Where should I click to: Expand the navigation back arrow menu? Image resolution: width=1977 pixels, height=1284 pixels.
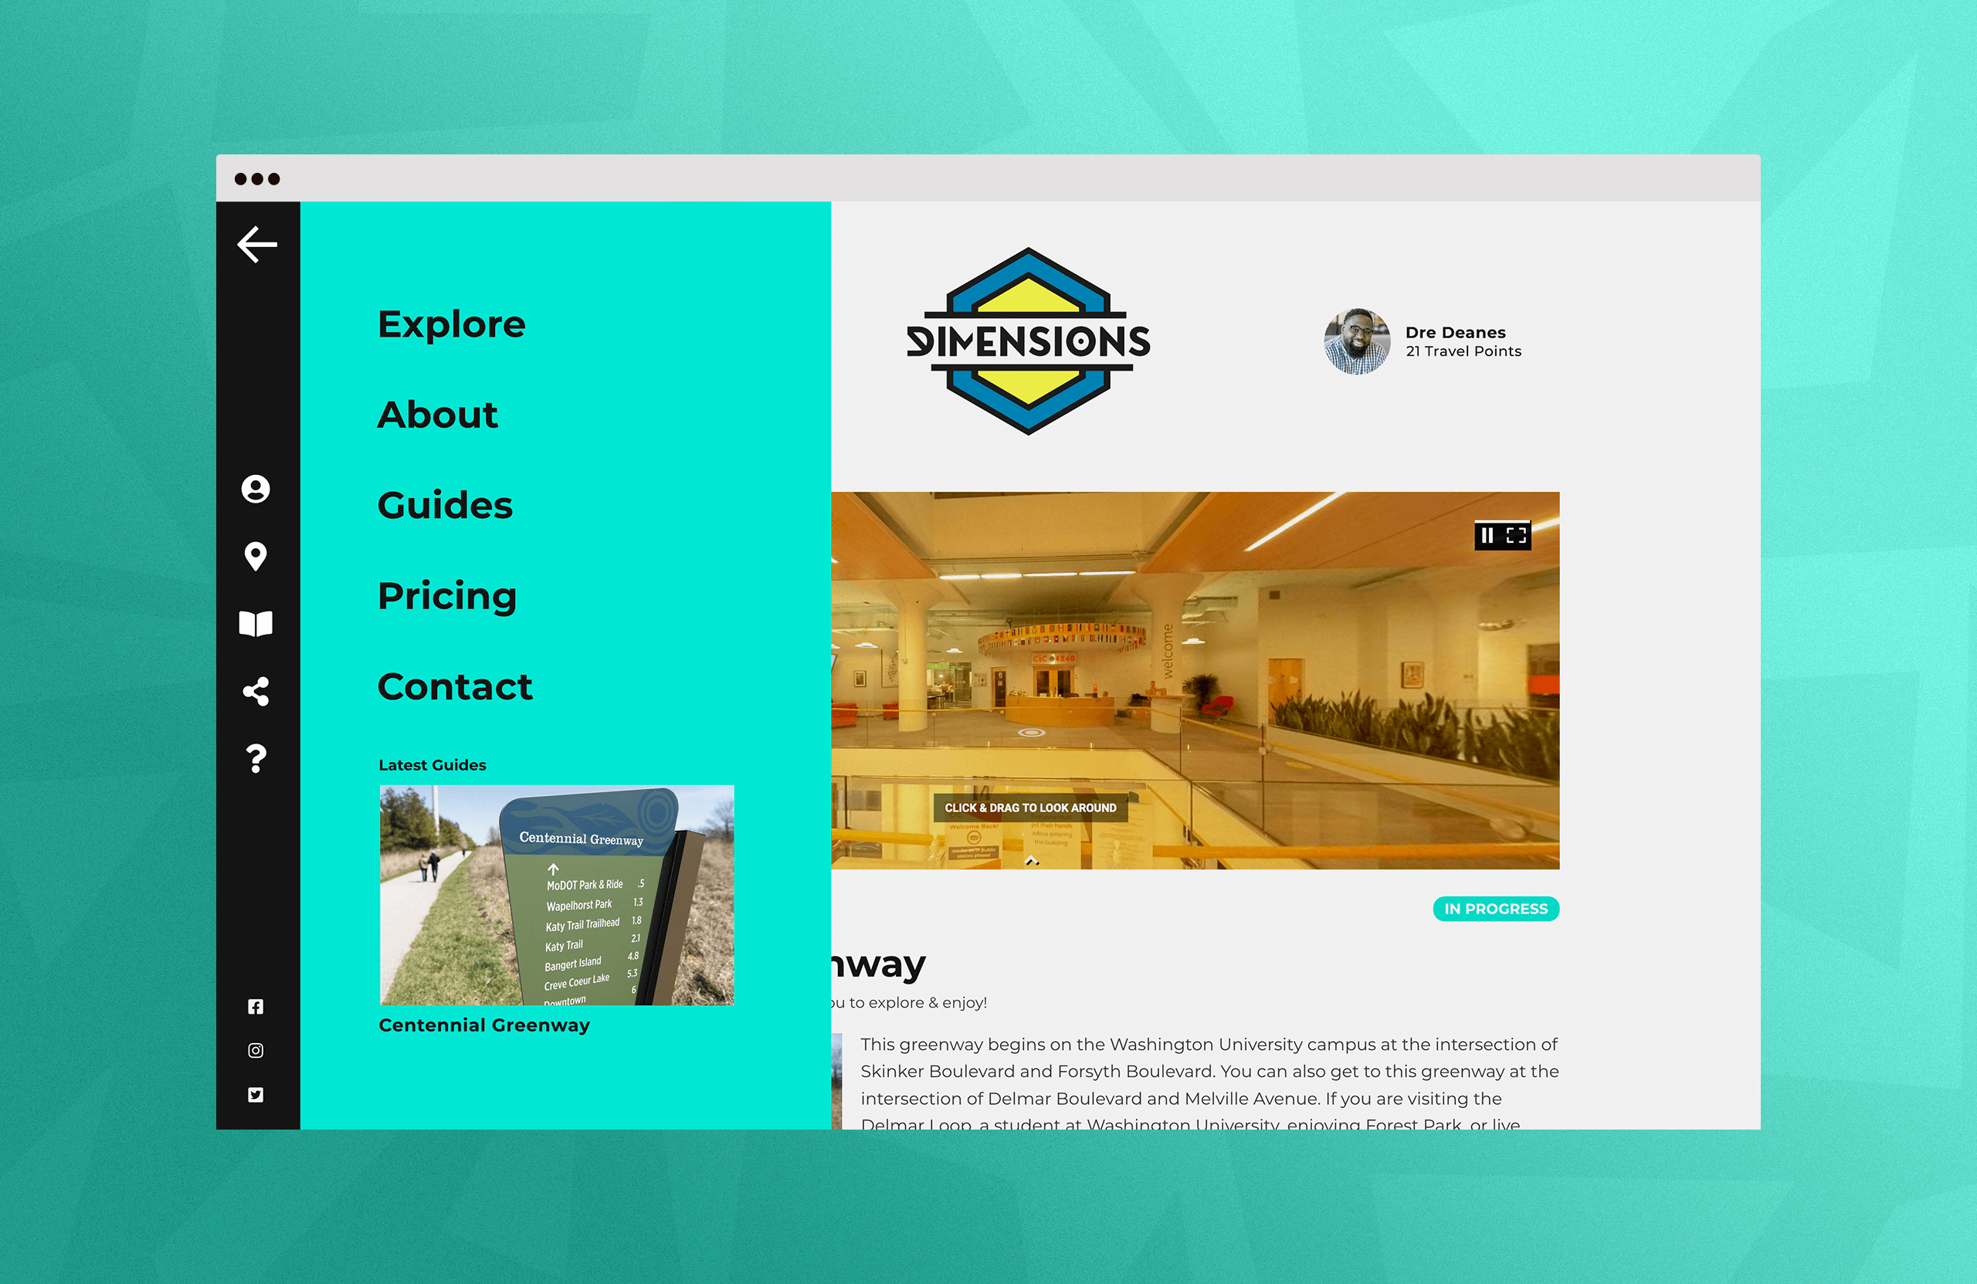256,245
